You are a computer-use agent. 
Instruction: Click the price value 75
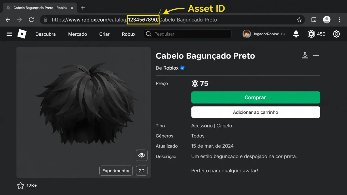coord(204,84)
